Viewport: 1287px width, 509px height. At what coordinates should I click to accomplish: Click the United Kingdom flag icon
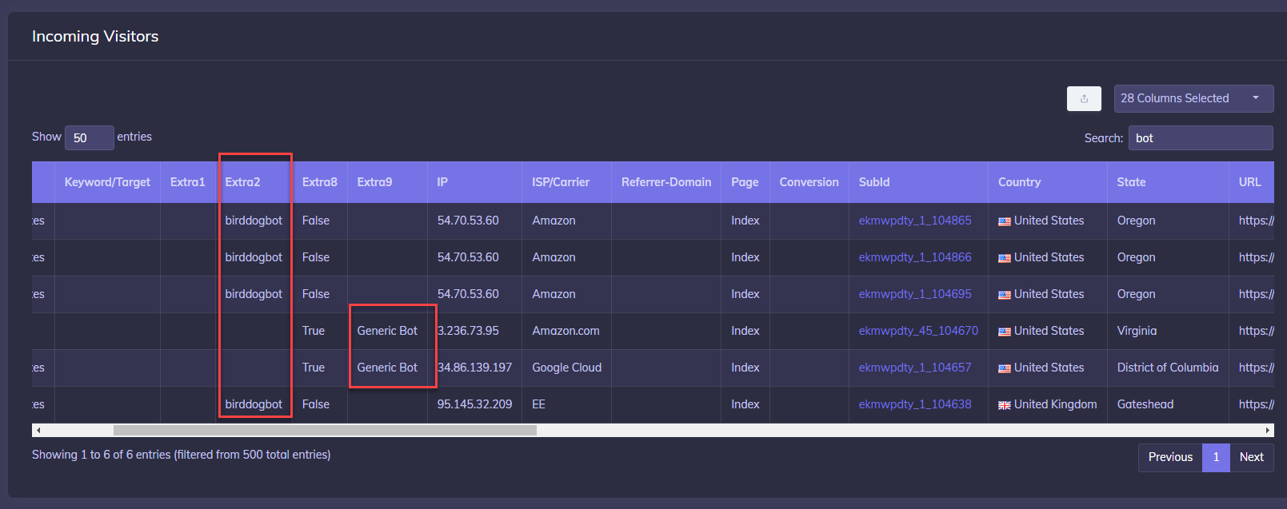[1004, 405]
